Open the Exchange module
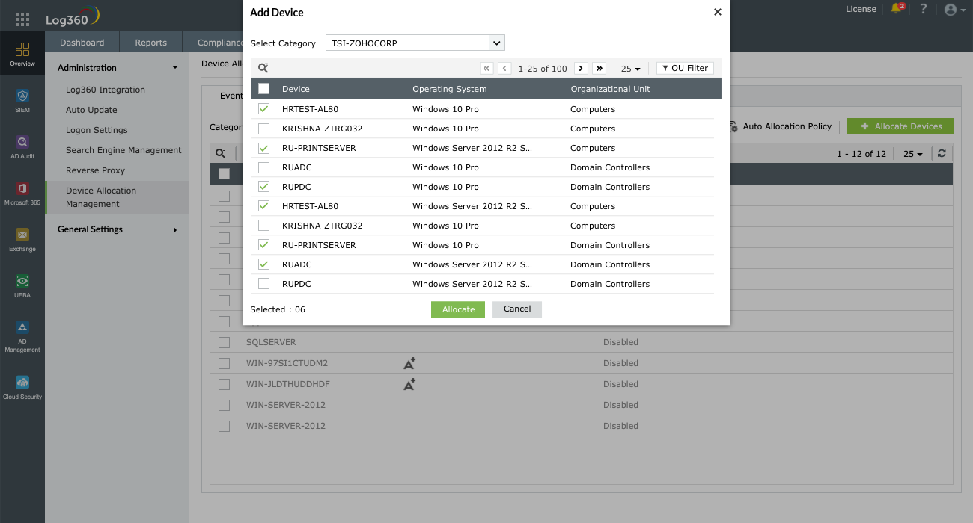The image size is (973, 523). tap(22, 240)
